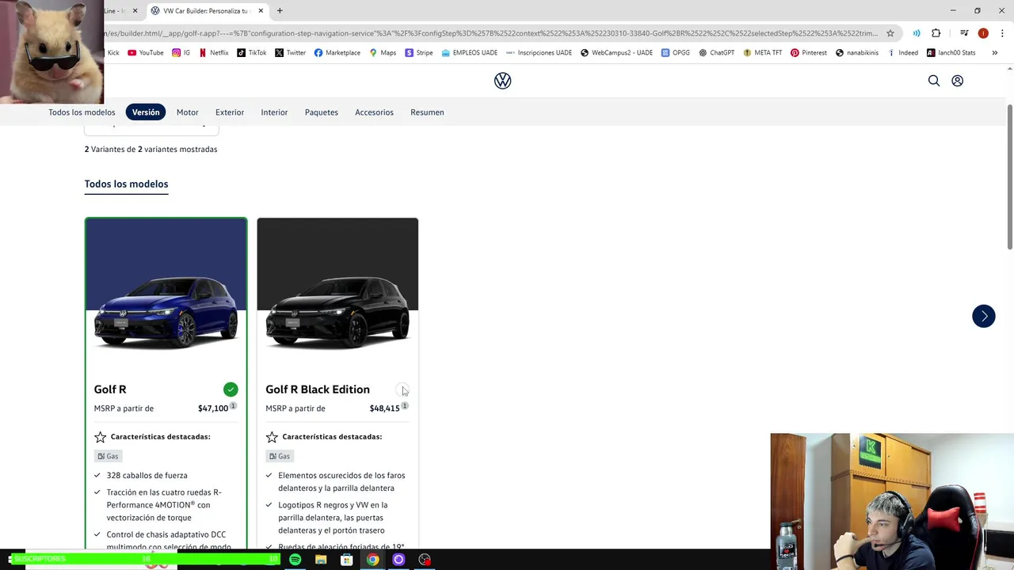Viewport: 1014px width, 570px height.
Task: Close the VW Car Builder tab
Action: 261,11
